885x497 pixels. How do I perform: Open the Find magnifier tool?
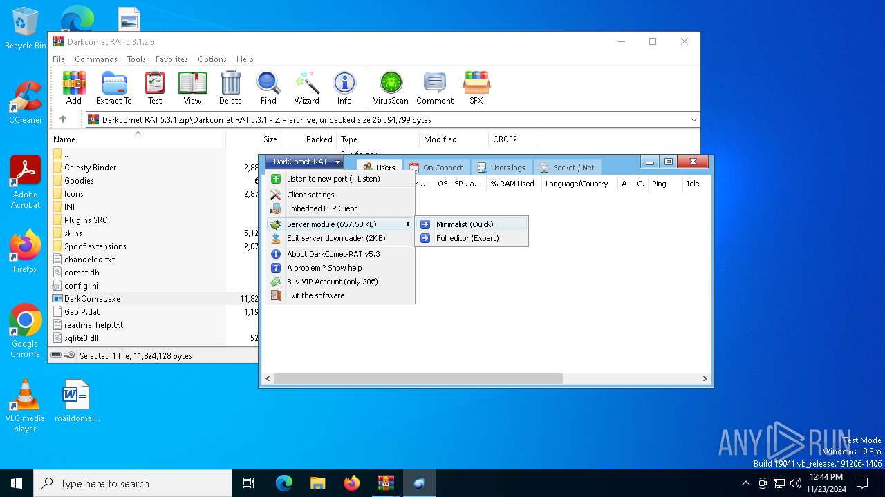[x=268, y=88]
